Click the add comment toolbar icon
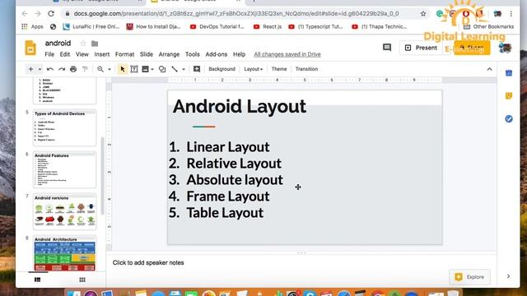The width and height of the screenshot is (527, 296). (197, 69)
